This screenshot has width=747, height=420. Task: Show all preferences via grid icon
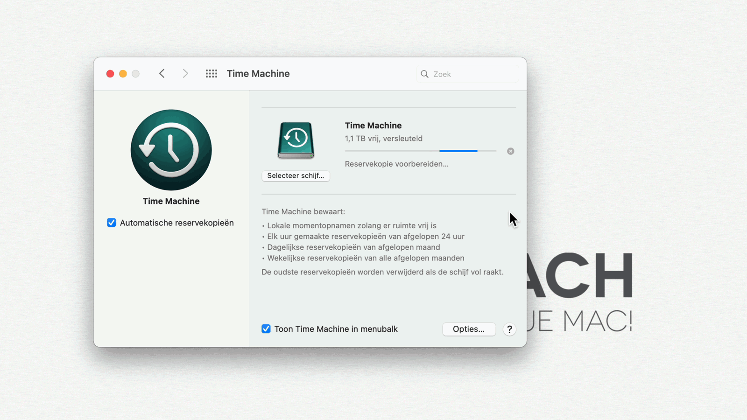pyautogui.click(x=211, y=74)
